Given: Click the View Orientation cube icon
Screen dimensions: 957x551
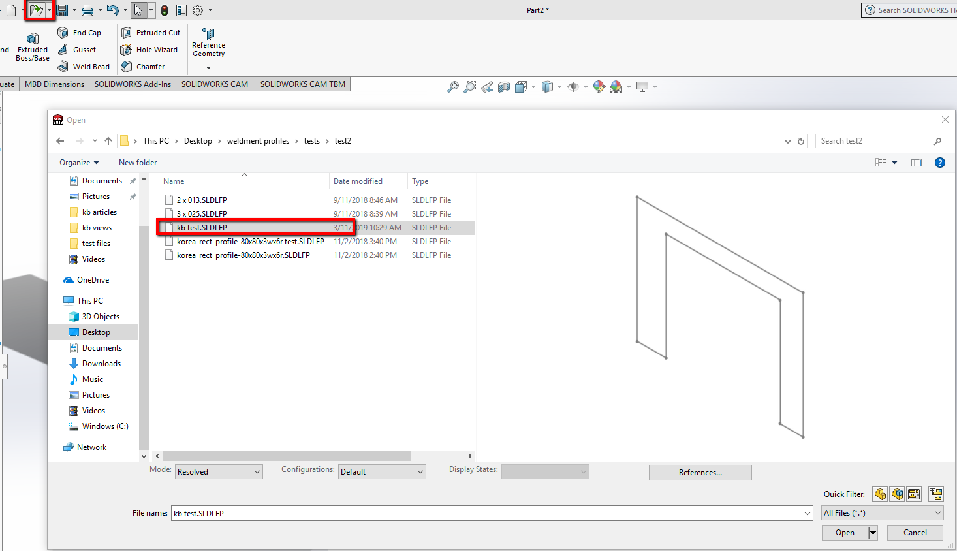Looking at the screenshot, I should pos(521,87).
